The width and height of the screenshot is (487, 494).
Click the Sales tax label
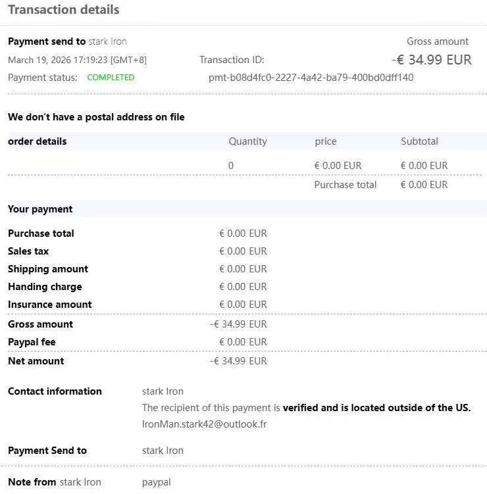point(28,251)
